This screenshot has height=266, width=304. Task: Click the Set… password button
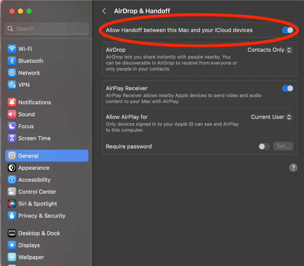click(283, 146)
